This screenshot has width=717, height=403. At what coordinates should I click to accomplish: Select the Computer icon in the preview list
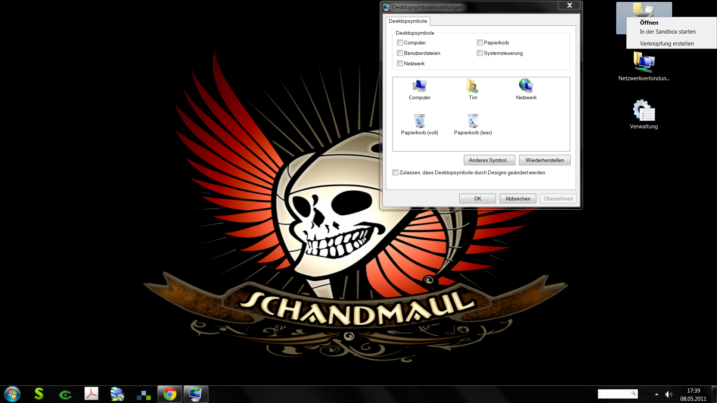(x=420, y=90)
